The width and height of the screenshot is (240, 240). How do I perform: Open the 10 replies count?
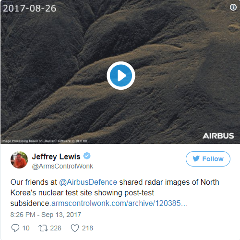click(x=26, y=228)
